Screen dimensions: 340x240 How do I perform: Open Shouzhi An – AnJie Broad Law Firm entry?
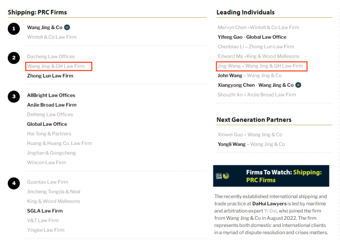click(x=257, y=95)
